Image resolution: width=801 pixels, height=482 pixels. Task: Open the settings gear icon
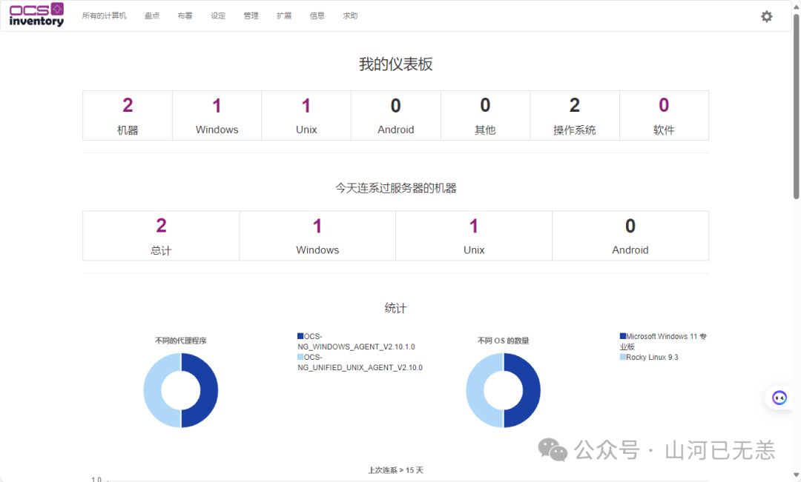766,16
